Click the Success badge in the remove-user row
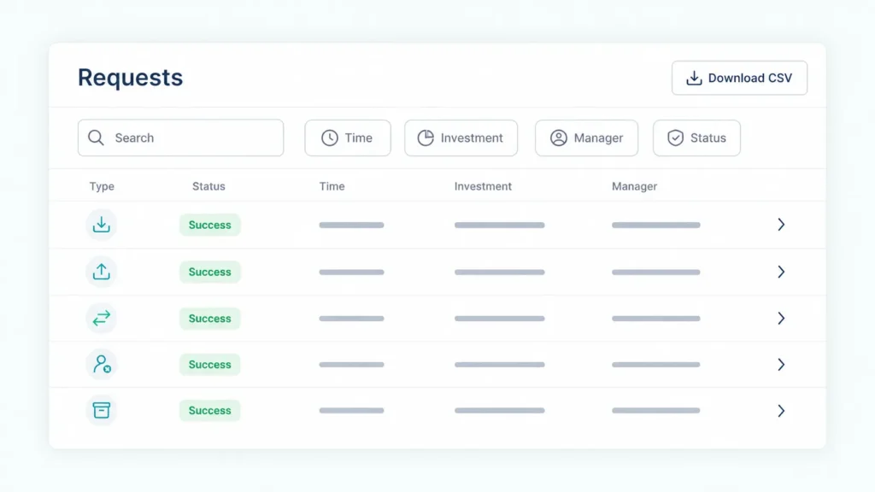This screenshot has height=492, width=875. 210,364
